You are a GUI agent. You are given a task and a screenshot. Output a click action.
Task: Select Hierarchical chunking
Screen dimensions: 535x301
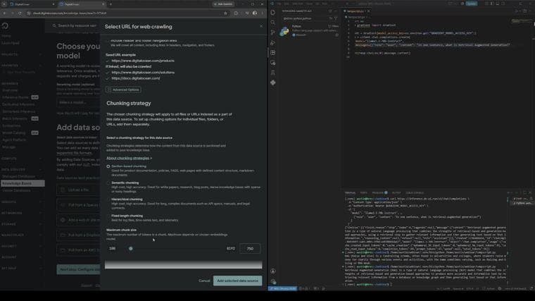[x=108, y=199]
